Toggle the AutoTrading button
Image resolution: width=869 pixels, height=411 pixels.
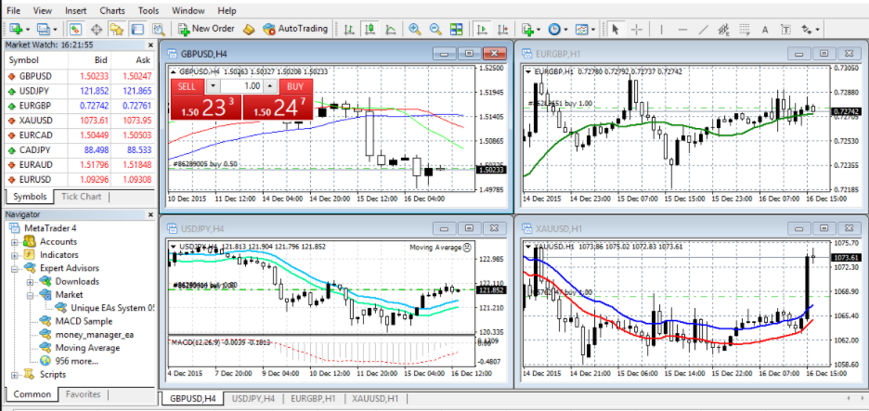coord(295,29)
